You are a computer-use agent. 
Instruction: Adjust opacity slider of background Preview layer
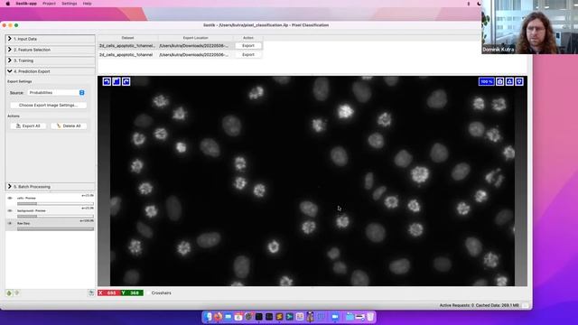(55, 217)
